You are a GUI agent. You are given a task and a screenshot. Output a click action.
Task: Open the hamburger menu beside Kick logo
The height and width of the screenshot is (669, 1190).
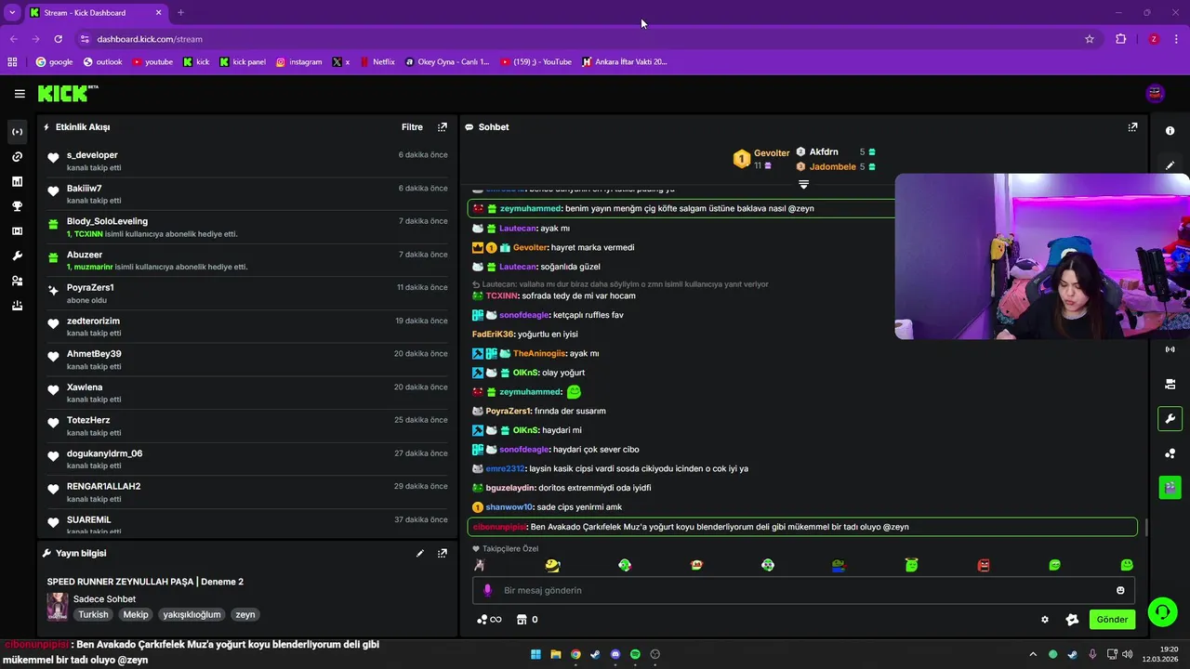point(20,94)
